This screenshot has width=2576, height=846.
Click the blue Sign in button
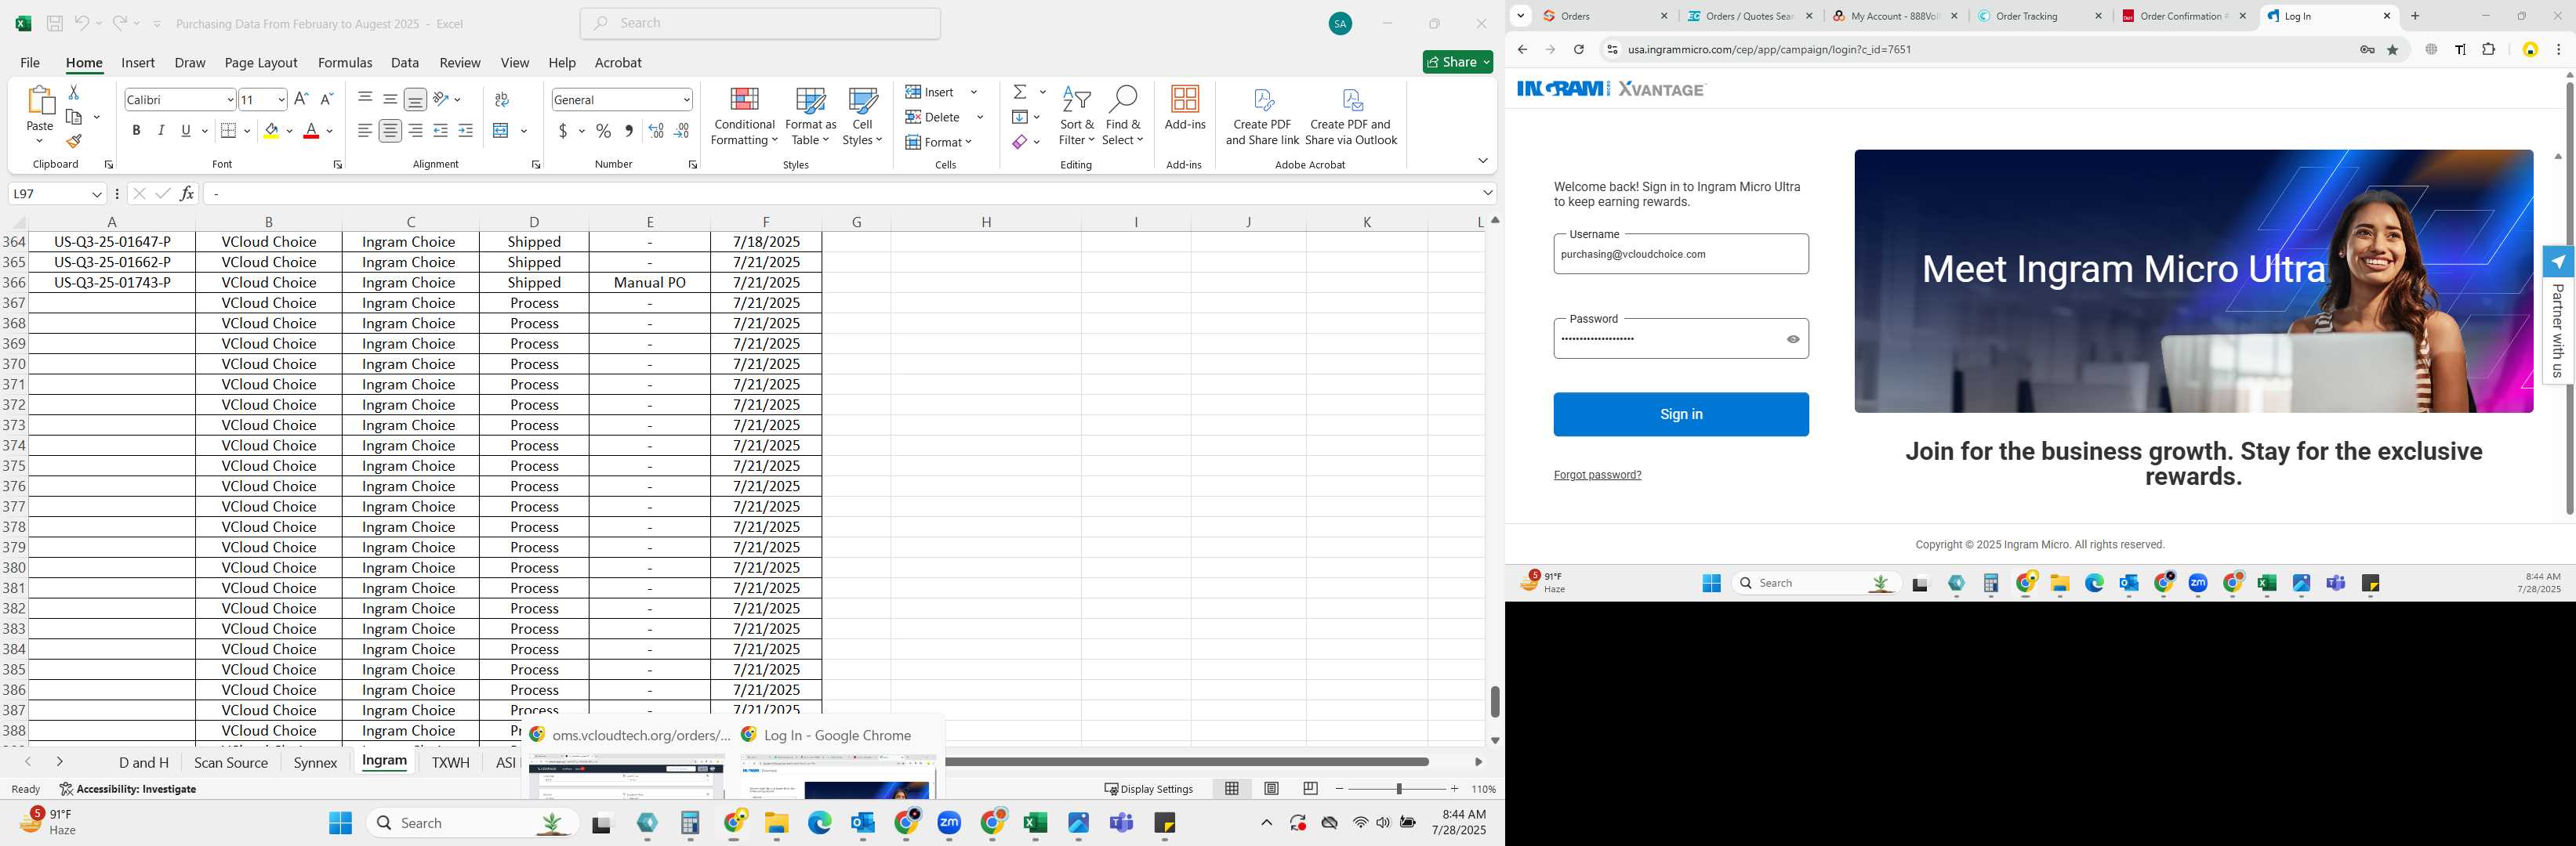click(1680, 414)
